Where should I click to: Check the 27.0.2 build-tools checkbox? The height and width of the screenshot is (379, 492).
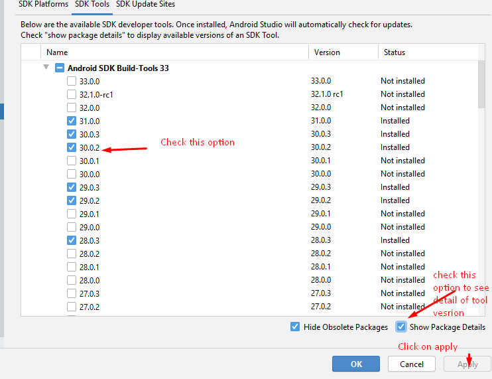coord(72,307)
